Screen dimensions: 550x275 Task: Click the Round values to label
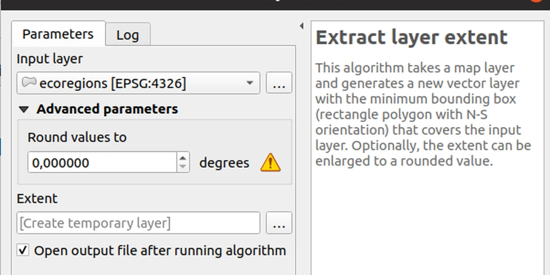pyautogui.click(x=77, y=137)
